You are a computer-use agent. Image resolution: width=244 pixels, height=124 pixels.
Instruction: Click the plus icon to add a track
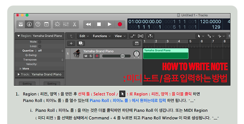(71, 44)
